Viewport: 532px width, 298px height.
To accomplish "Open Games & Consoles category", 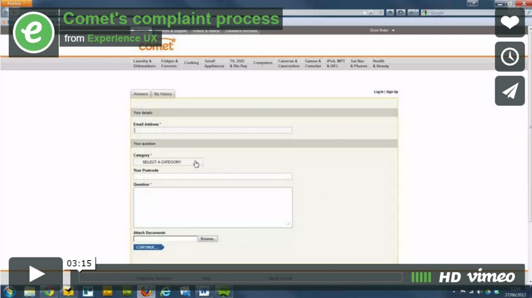I will [x=313, y=63].
